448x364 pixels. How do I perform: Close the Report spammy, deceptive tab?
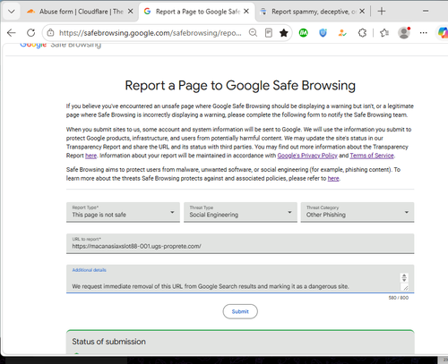(362, 12)
